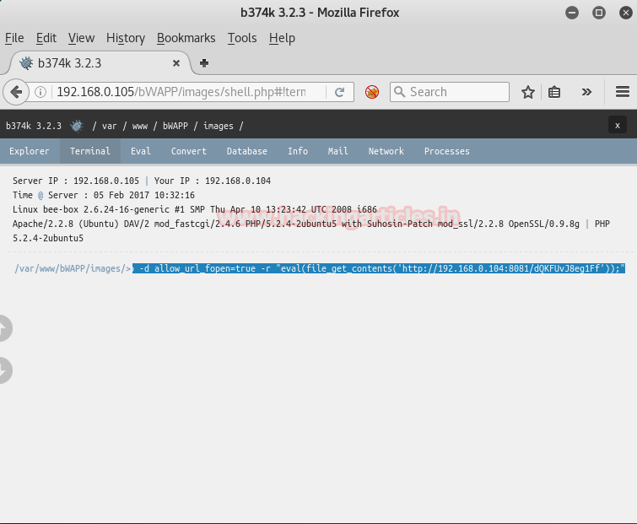The image size is (637, 524).
Task: Bookmark this page with the star icon
Action: click(x=527, y=92)
